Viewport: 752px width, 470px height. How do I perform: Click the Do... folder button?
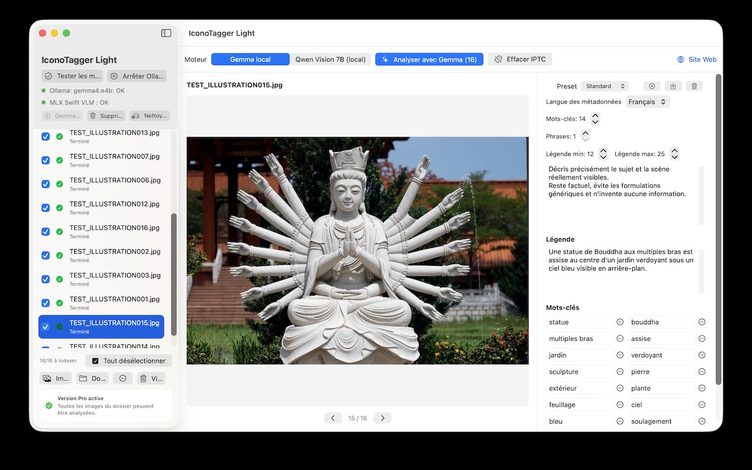point(92,379)
